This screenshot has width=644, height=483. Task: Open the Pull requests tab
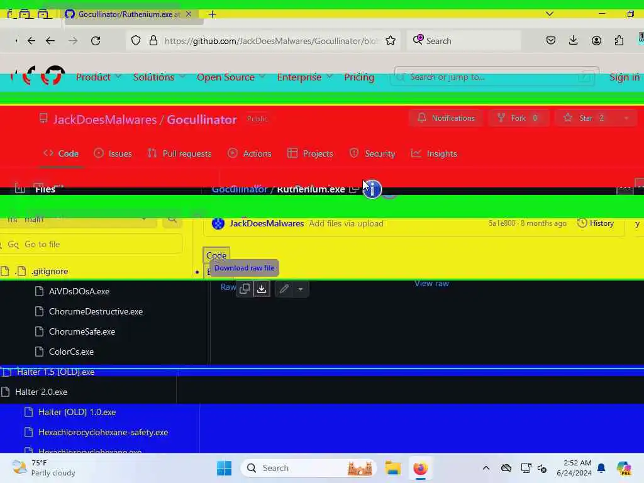[179, 153]
